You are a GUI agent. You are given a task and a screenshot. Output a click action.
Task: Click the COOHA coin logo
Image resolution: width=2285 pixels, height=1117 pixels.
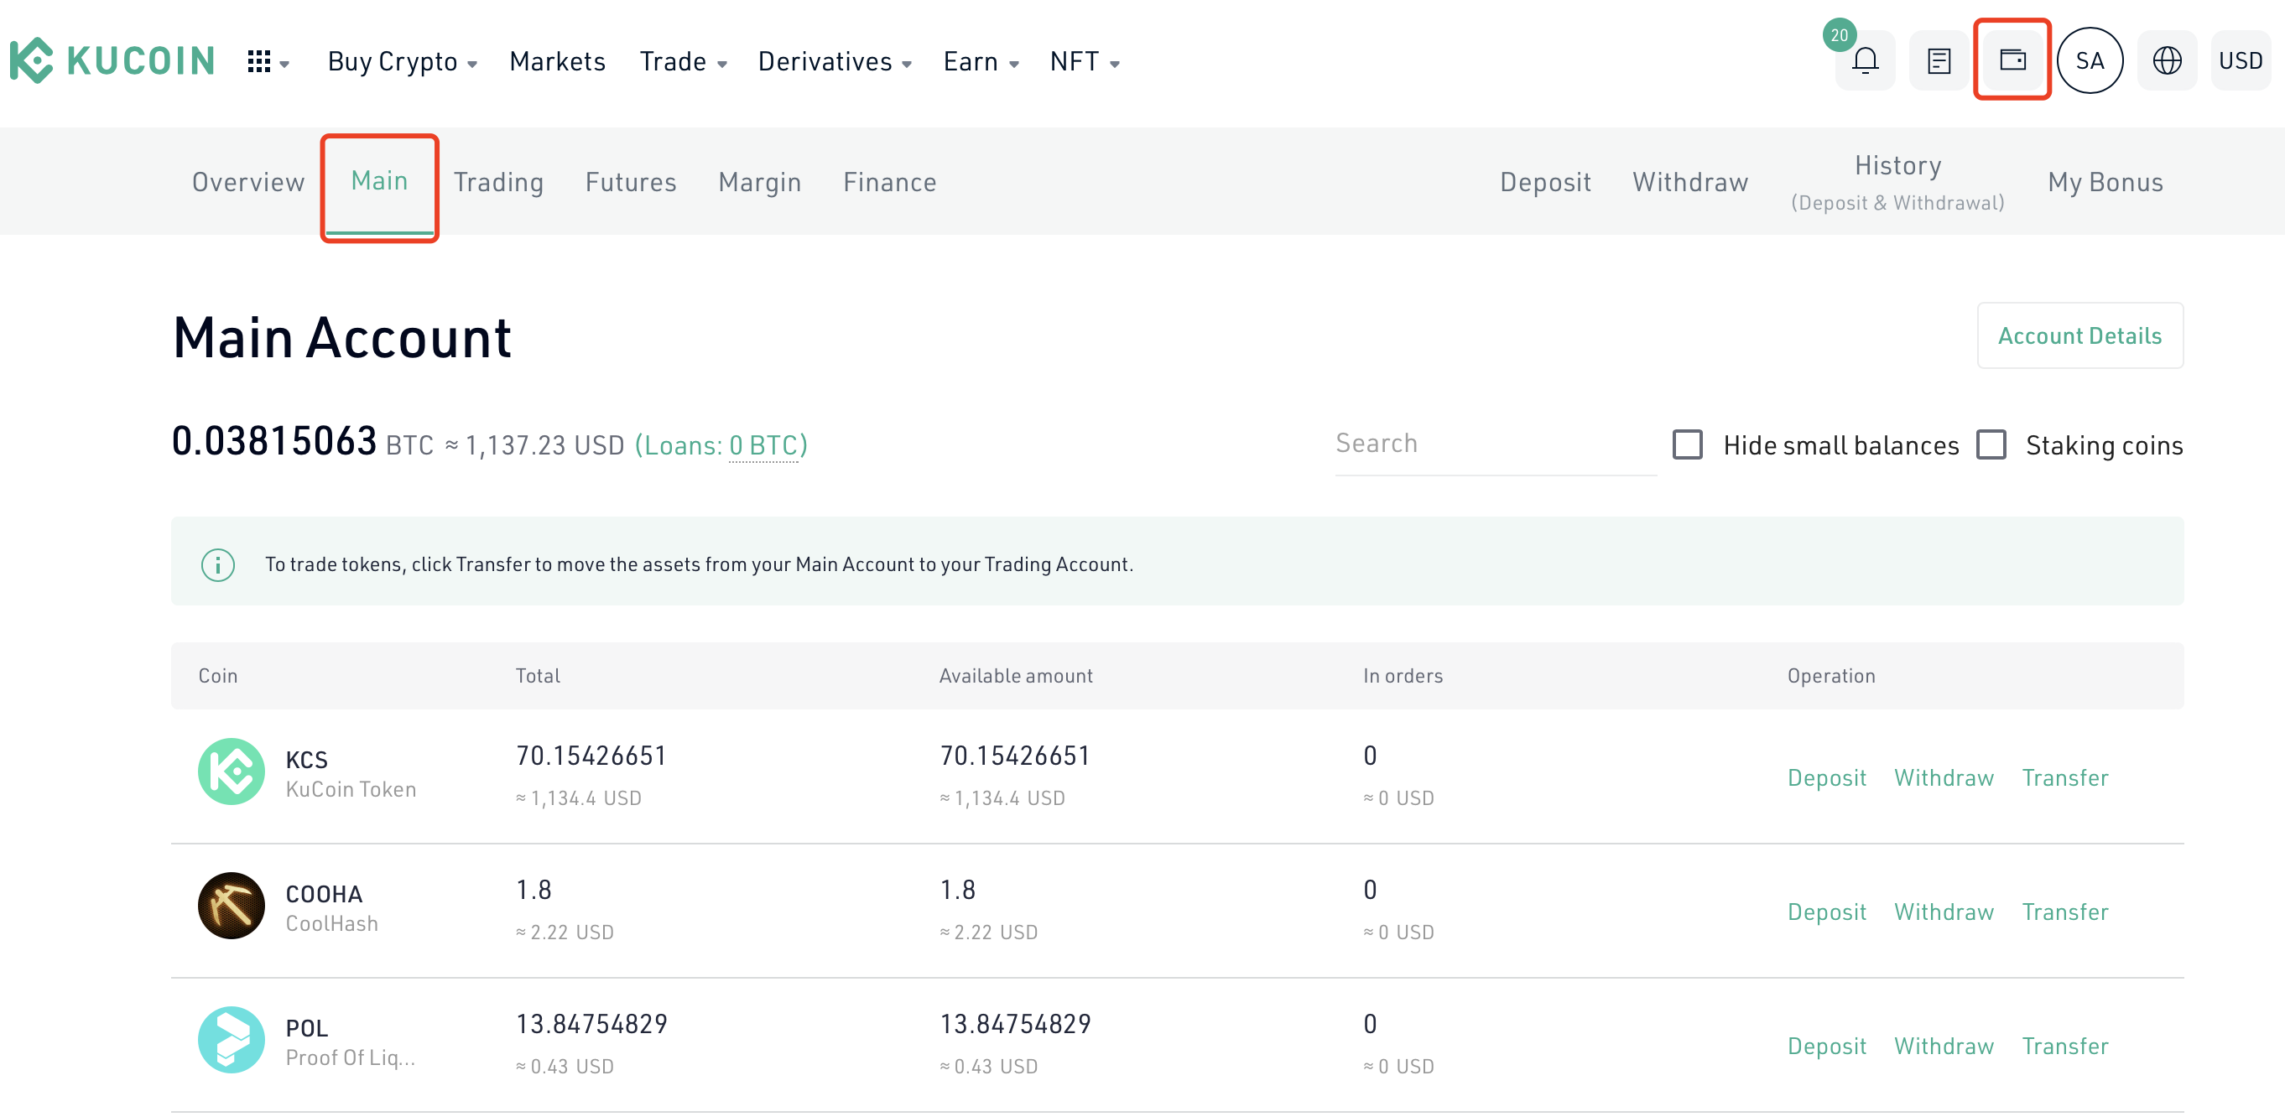click(x=232, y=906)
